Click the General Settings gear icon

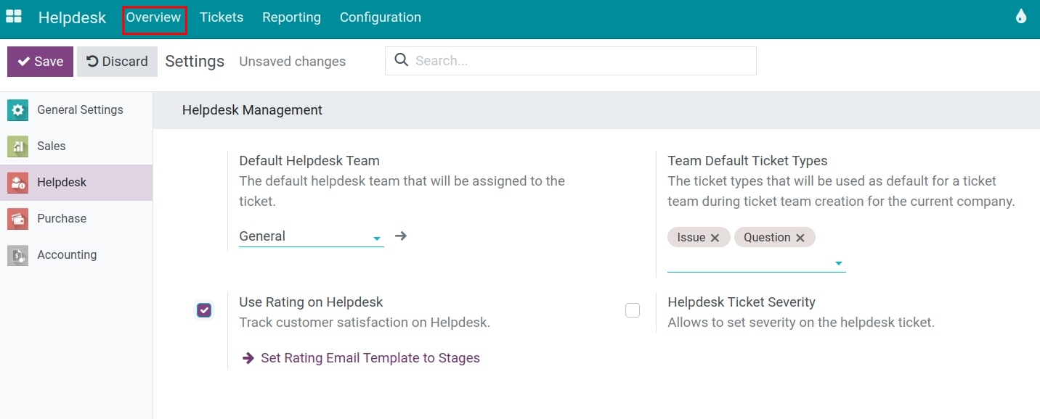pos(18,110)
